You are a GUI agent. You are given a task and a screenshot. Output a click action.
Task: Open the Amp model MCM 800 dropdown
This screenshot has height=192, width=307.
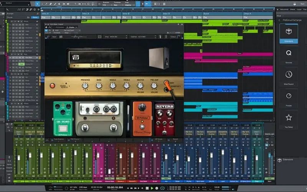pyautogui.click(x=116, y=36)
